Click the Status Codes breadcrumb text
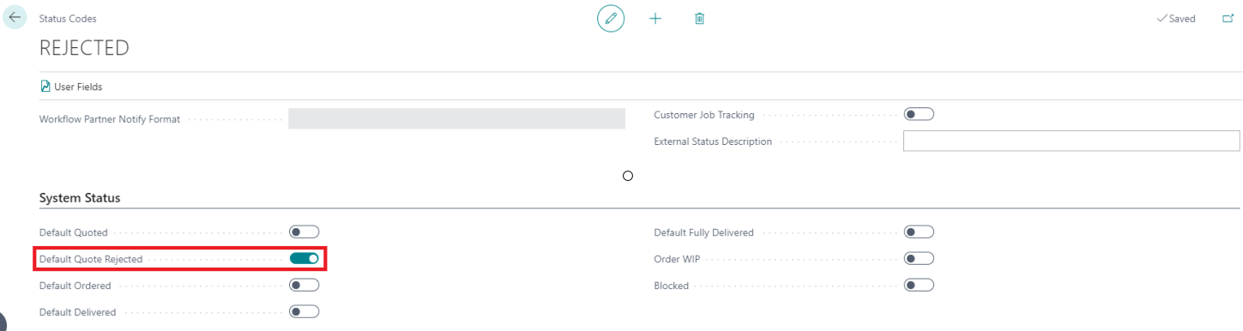The height and width of the screenshot is (331, 1243). [x=68, y=18]
